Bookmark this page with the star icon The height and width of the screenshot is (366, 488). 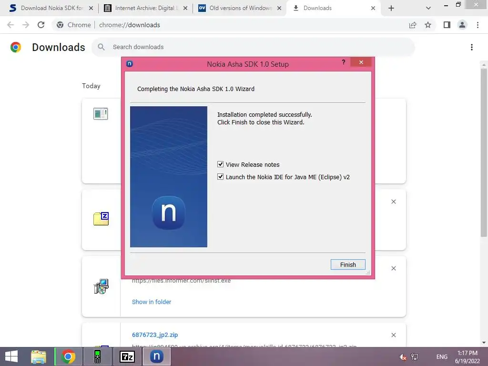click(x=428, y=25)
